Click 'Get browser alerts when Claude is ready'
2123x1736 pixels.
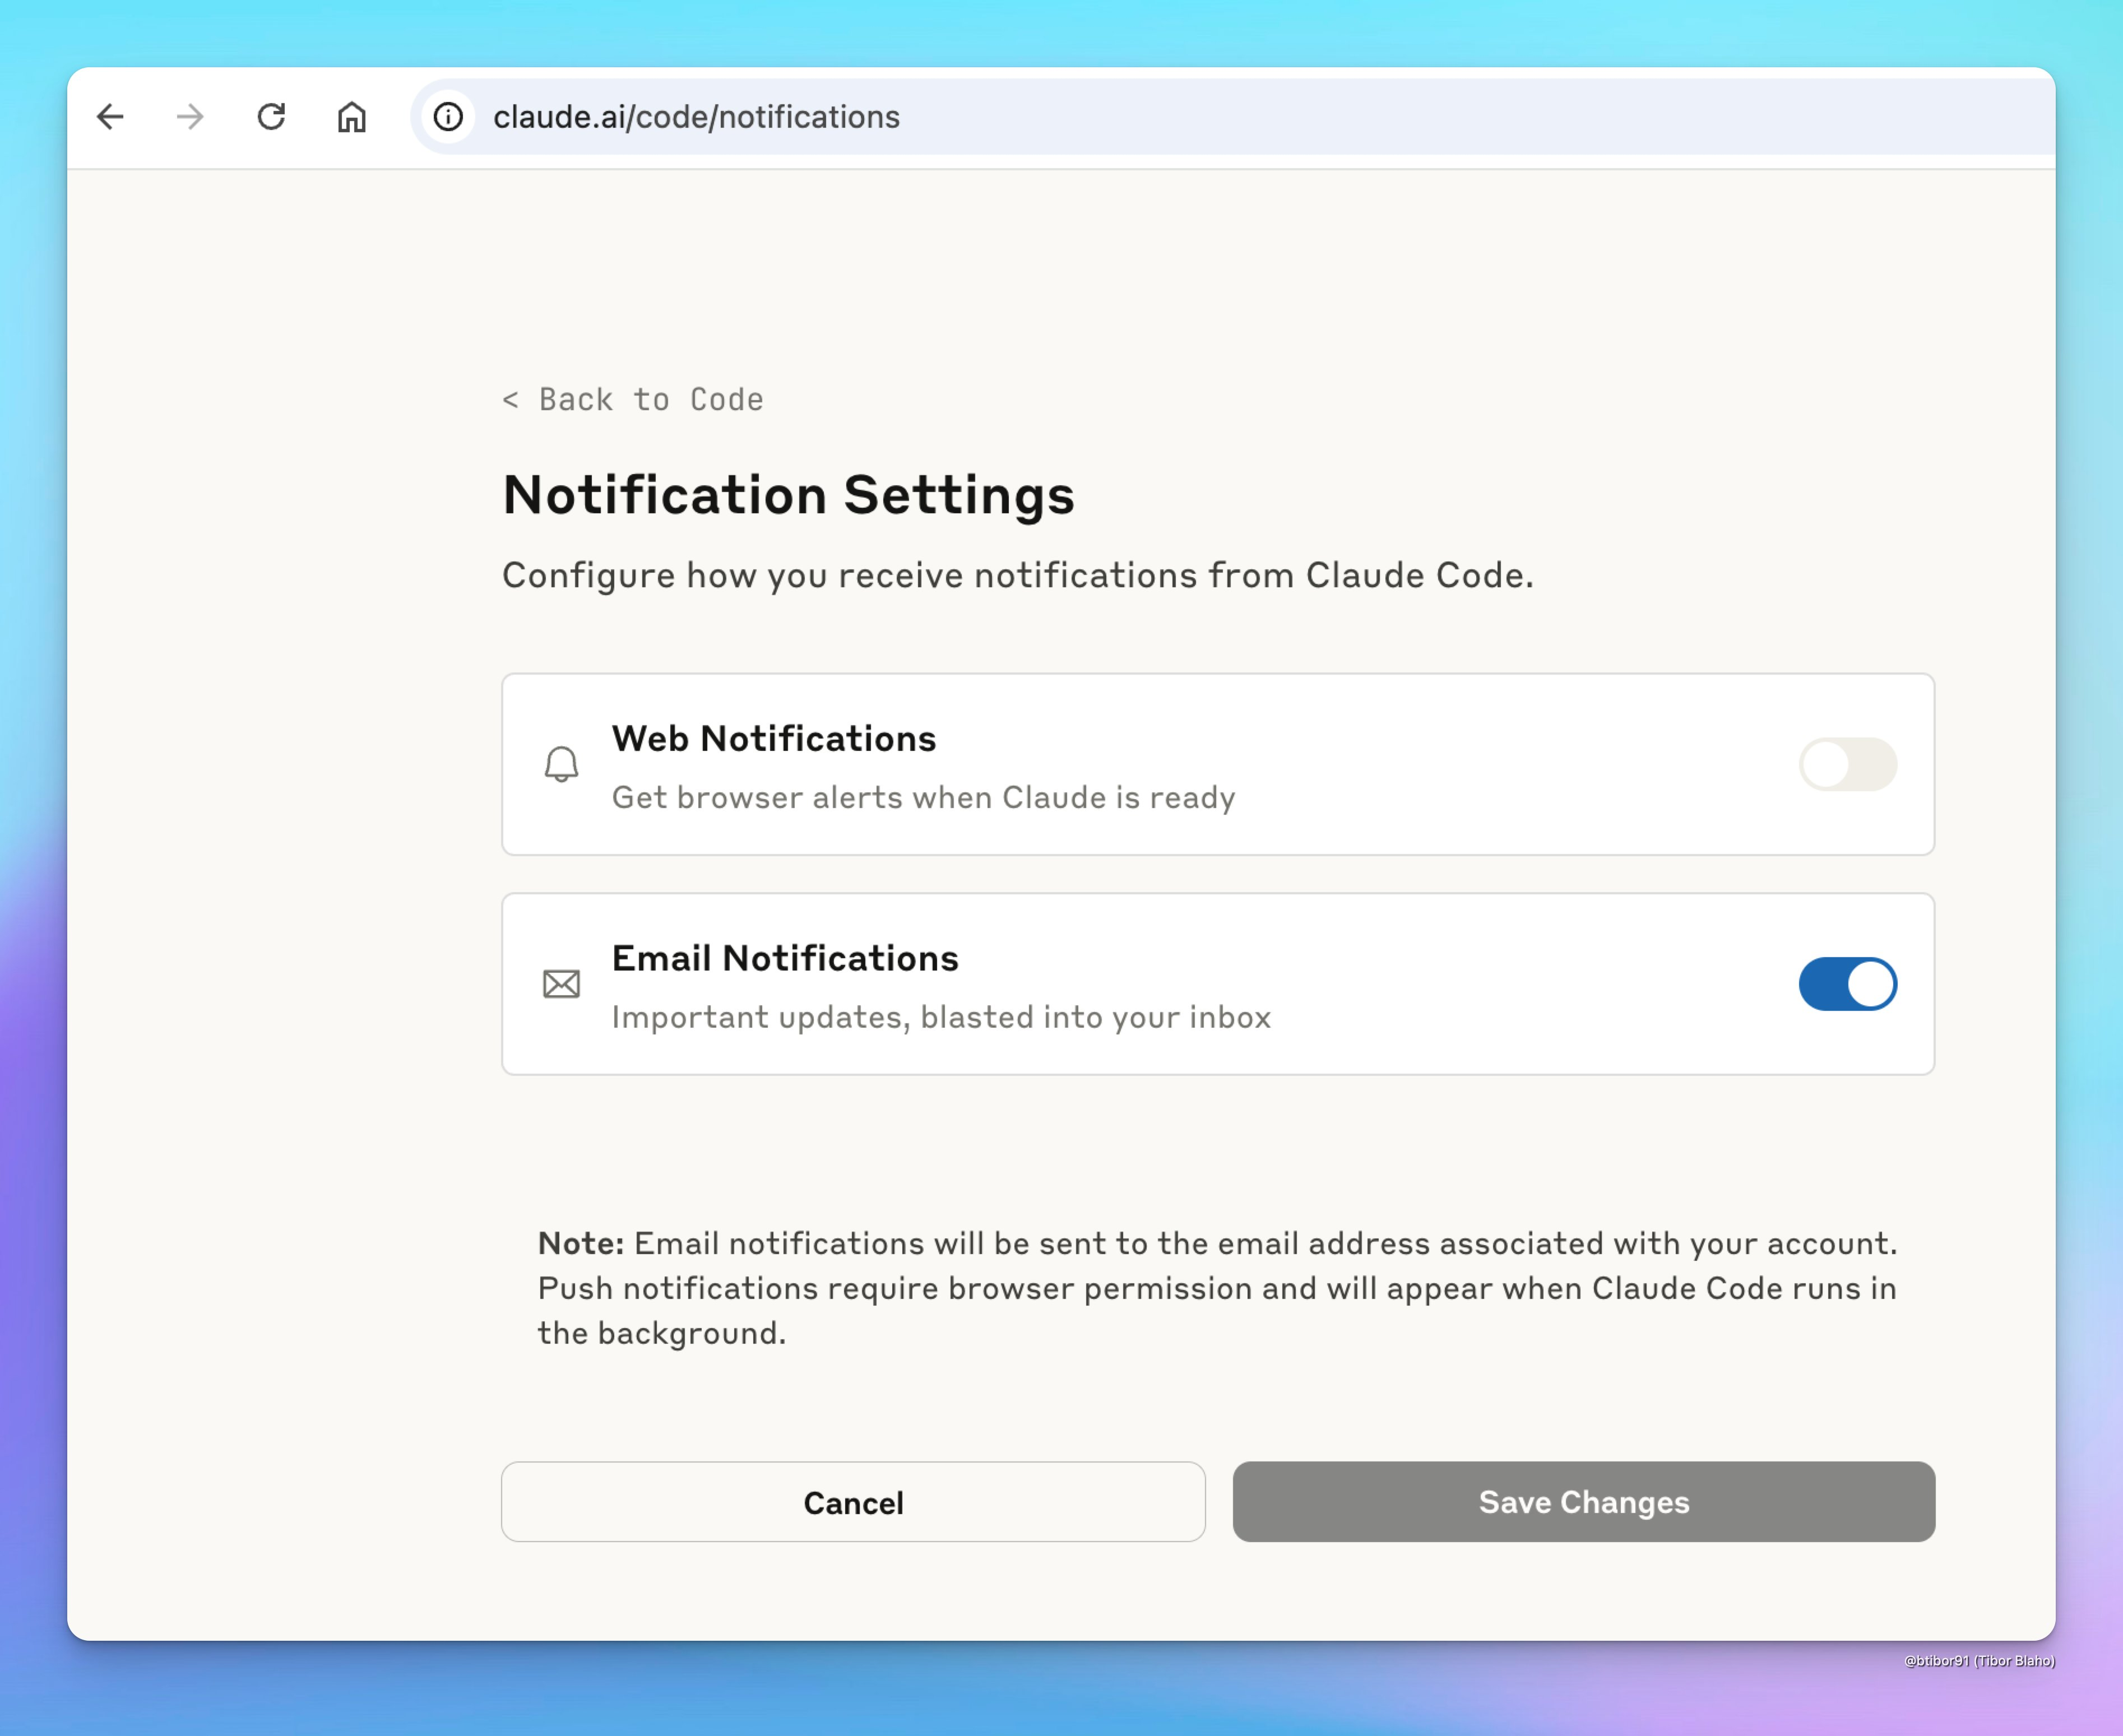923,798
